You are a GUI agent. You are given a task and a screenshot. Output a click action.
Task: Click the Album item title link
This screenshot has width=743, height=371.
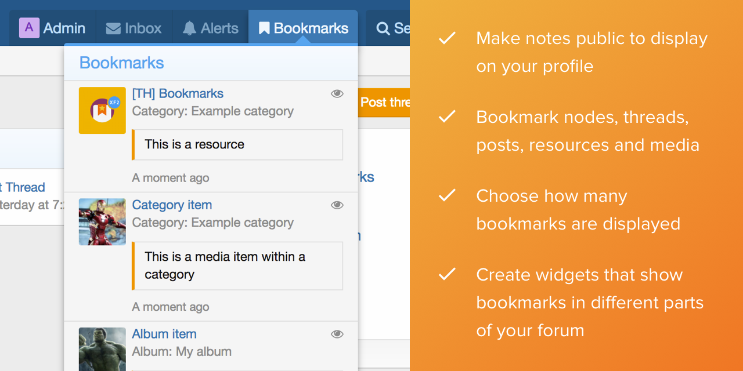[x=164, y=334]
